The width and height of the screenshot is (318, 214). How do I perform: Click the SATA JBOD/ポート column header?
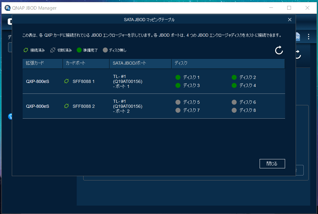pos(140,63)
